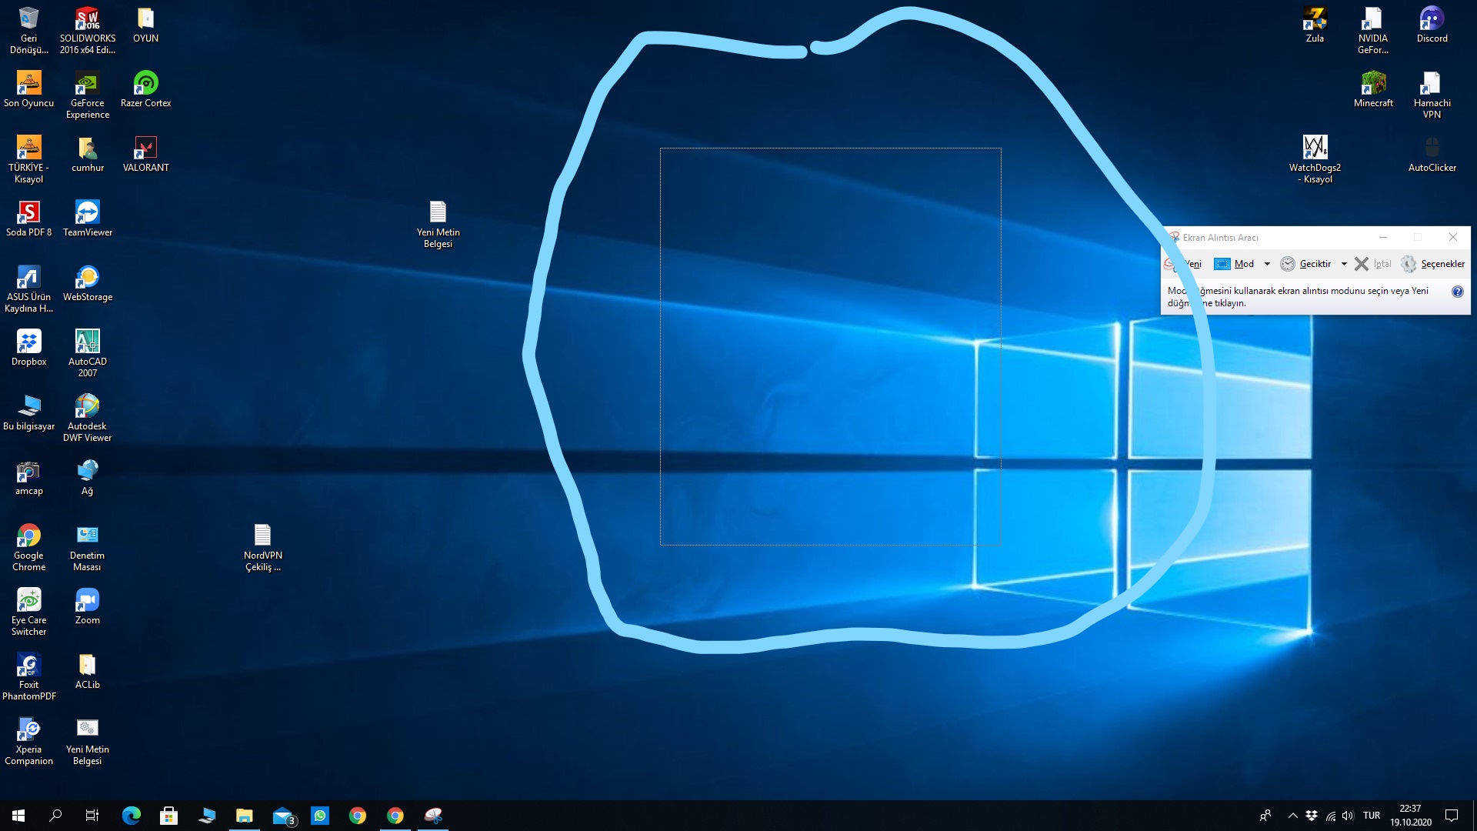Launch Google Chrome desktop shortcut
The image size is (1477, 831).
[28, 547]
